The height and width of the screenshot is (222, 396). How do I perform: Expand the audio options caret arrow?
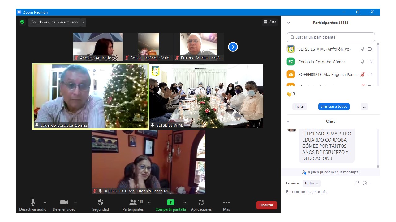tap(45, 203)
